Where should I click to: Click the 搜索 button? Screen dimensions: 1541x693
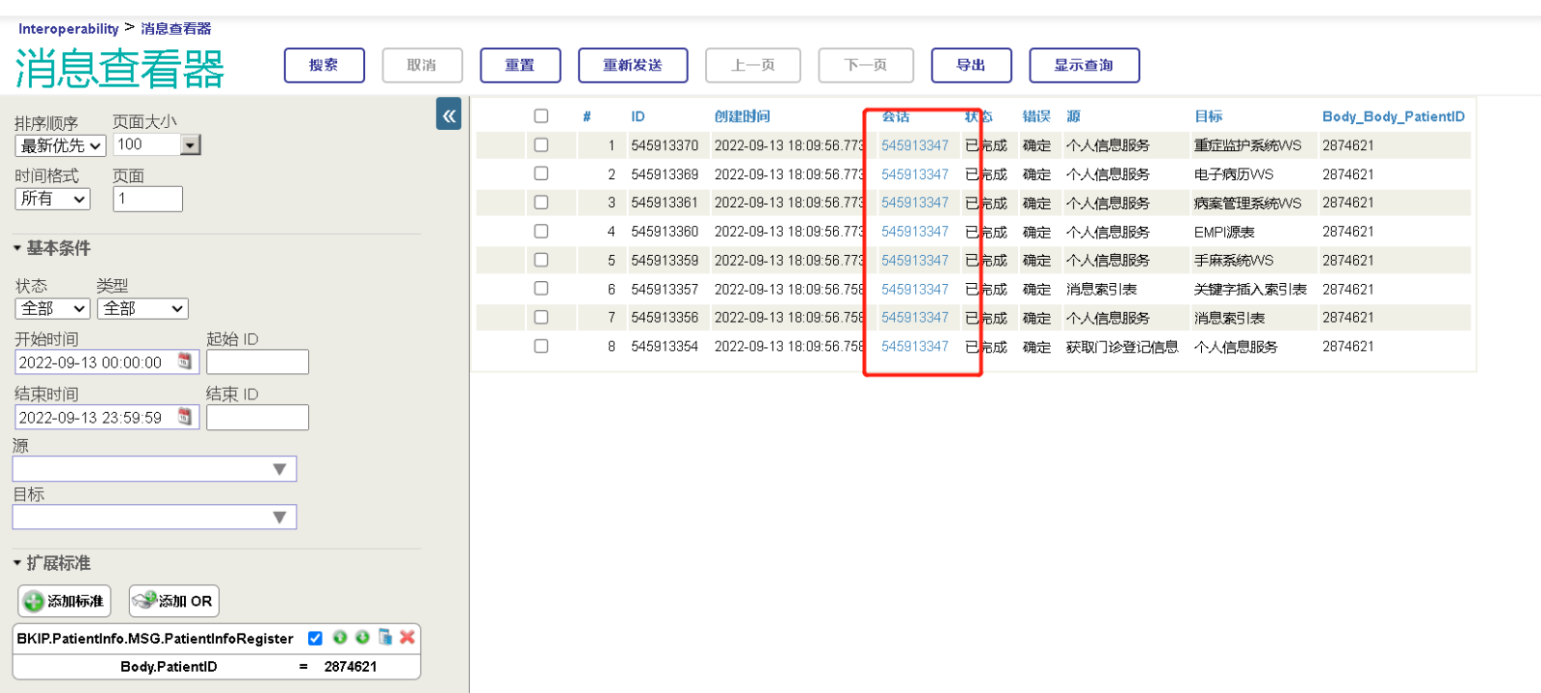(x=324, y=65)
